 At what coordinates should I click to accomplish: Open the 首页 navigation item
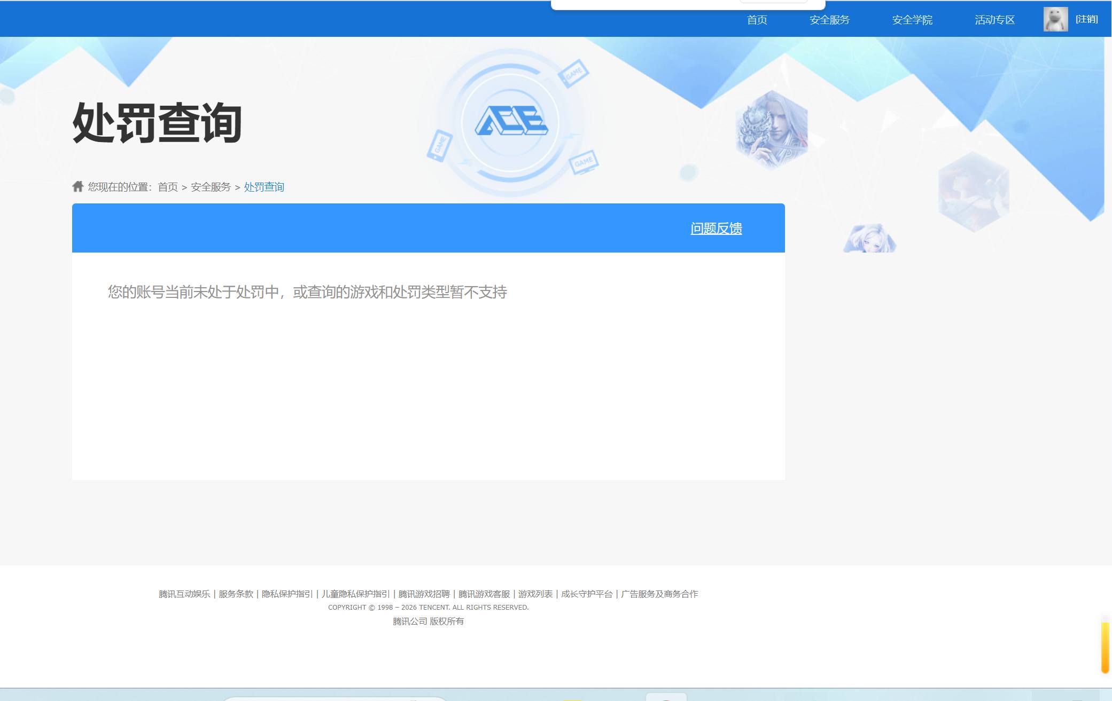(757, 20)
